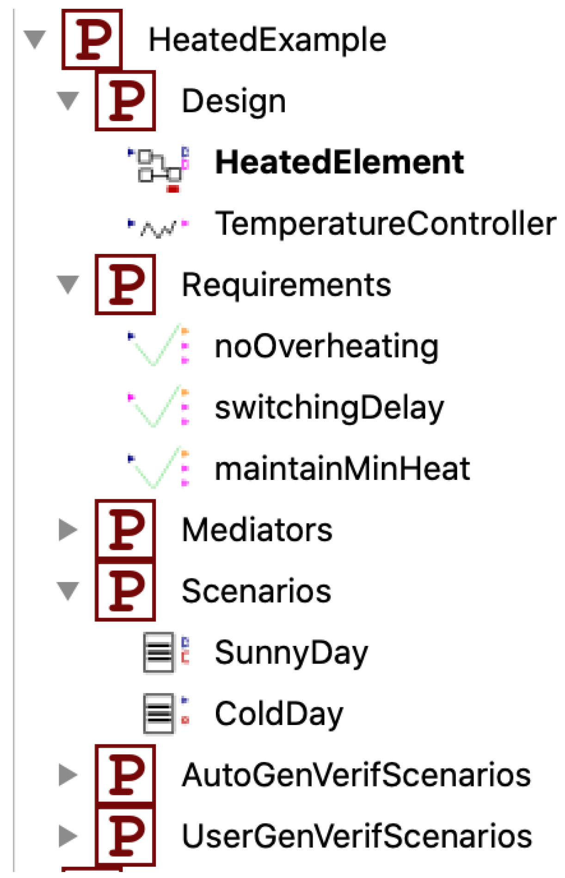
Task: Expand the Mediators package
Action: pos(68,530)
